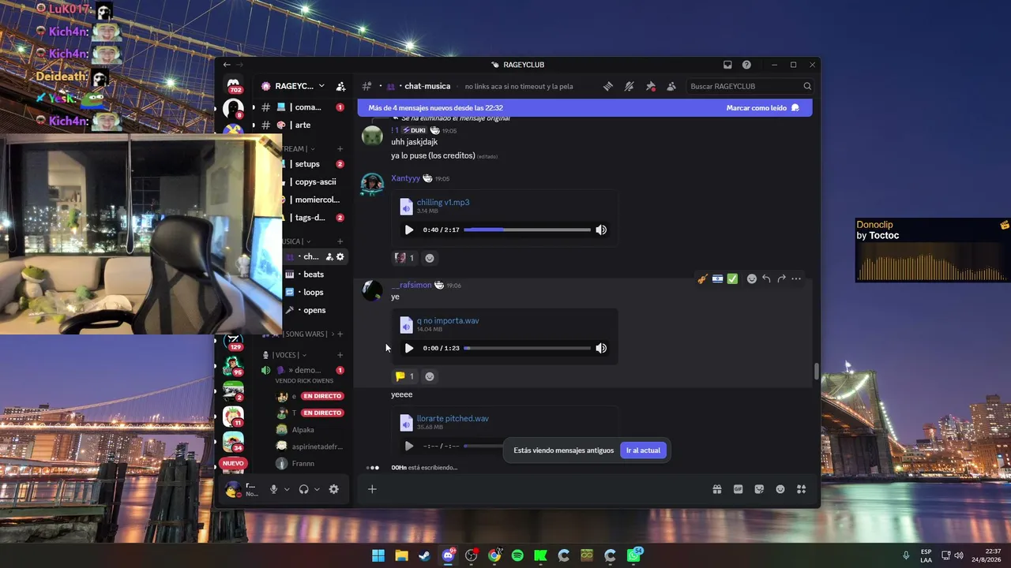Image resolution: width=1011 pixels, height=568 pixels.
Task: Play chilling v1.mp3 audio
Action: 408,230
